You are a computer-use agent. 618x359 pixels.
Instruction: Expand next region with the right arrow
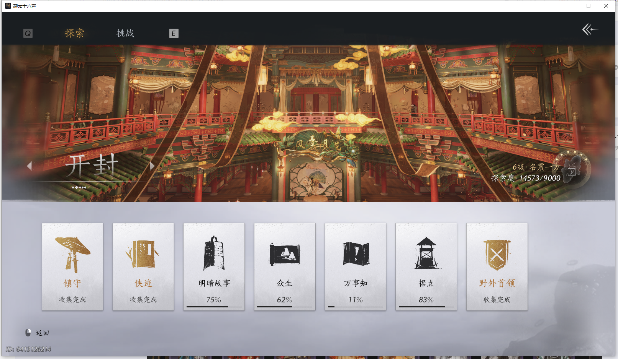point(152,166)
